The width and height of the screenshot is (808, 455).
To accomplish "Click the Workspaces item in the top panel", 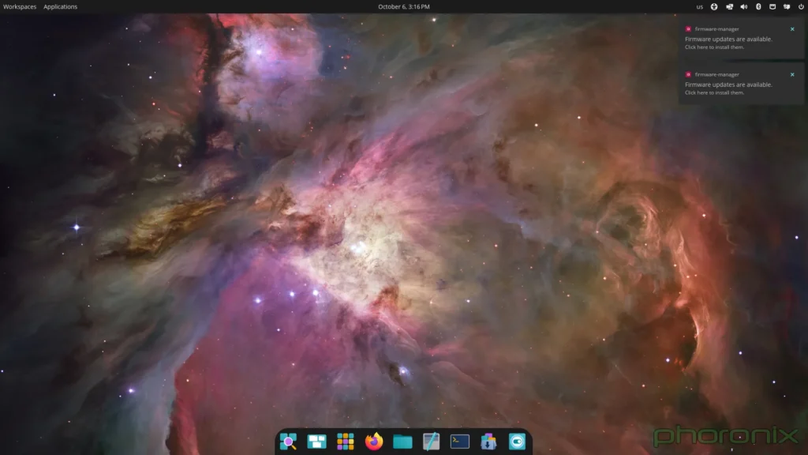I will point(20,6).
